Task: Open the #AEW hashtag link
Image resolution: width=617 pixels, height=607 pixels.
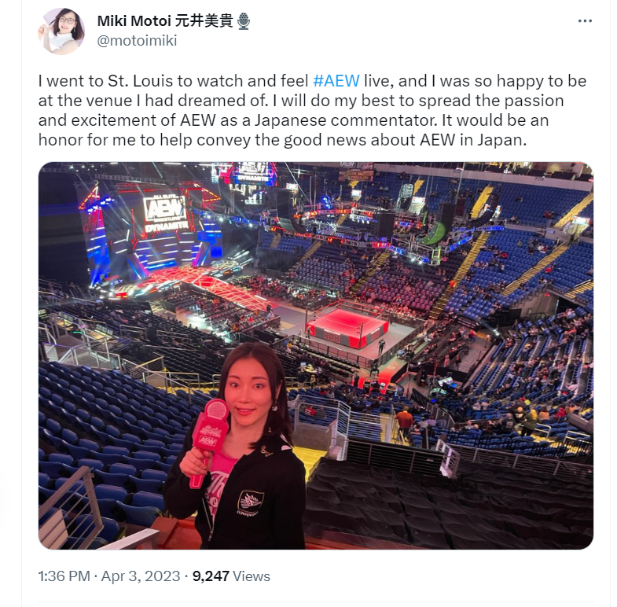Action: [336, 81]
